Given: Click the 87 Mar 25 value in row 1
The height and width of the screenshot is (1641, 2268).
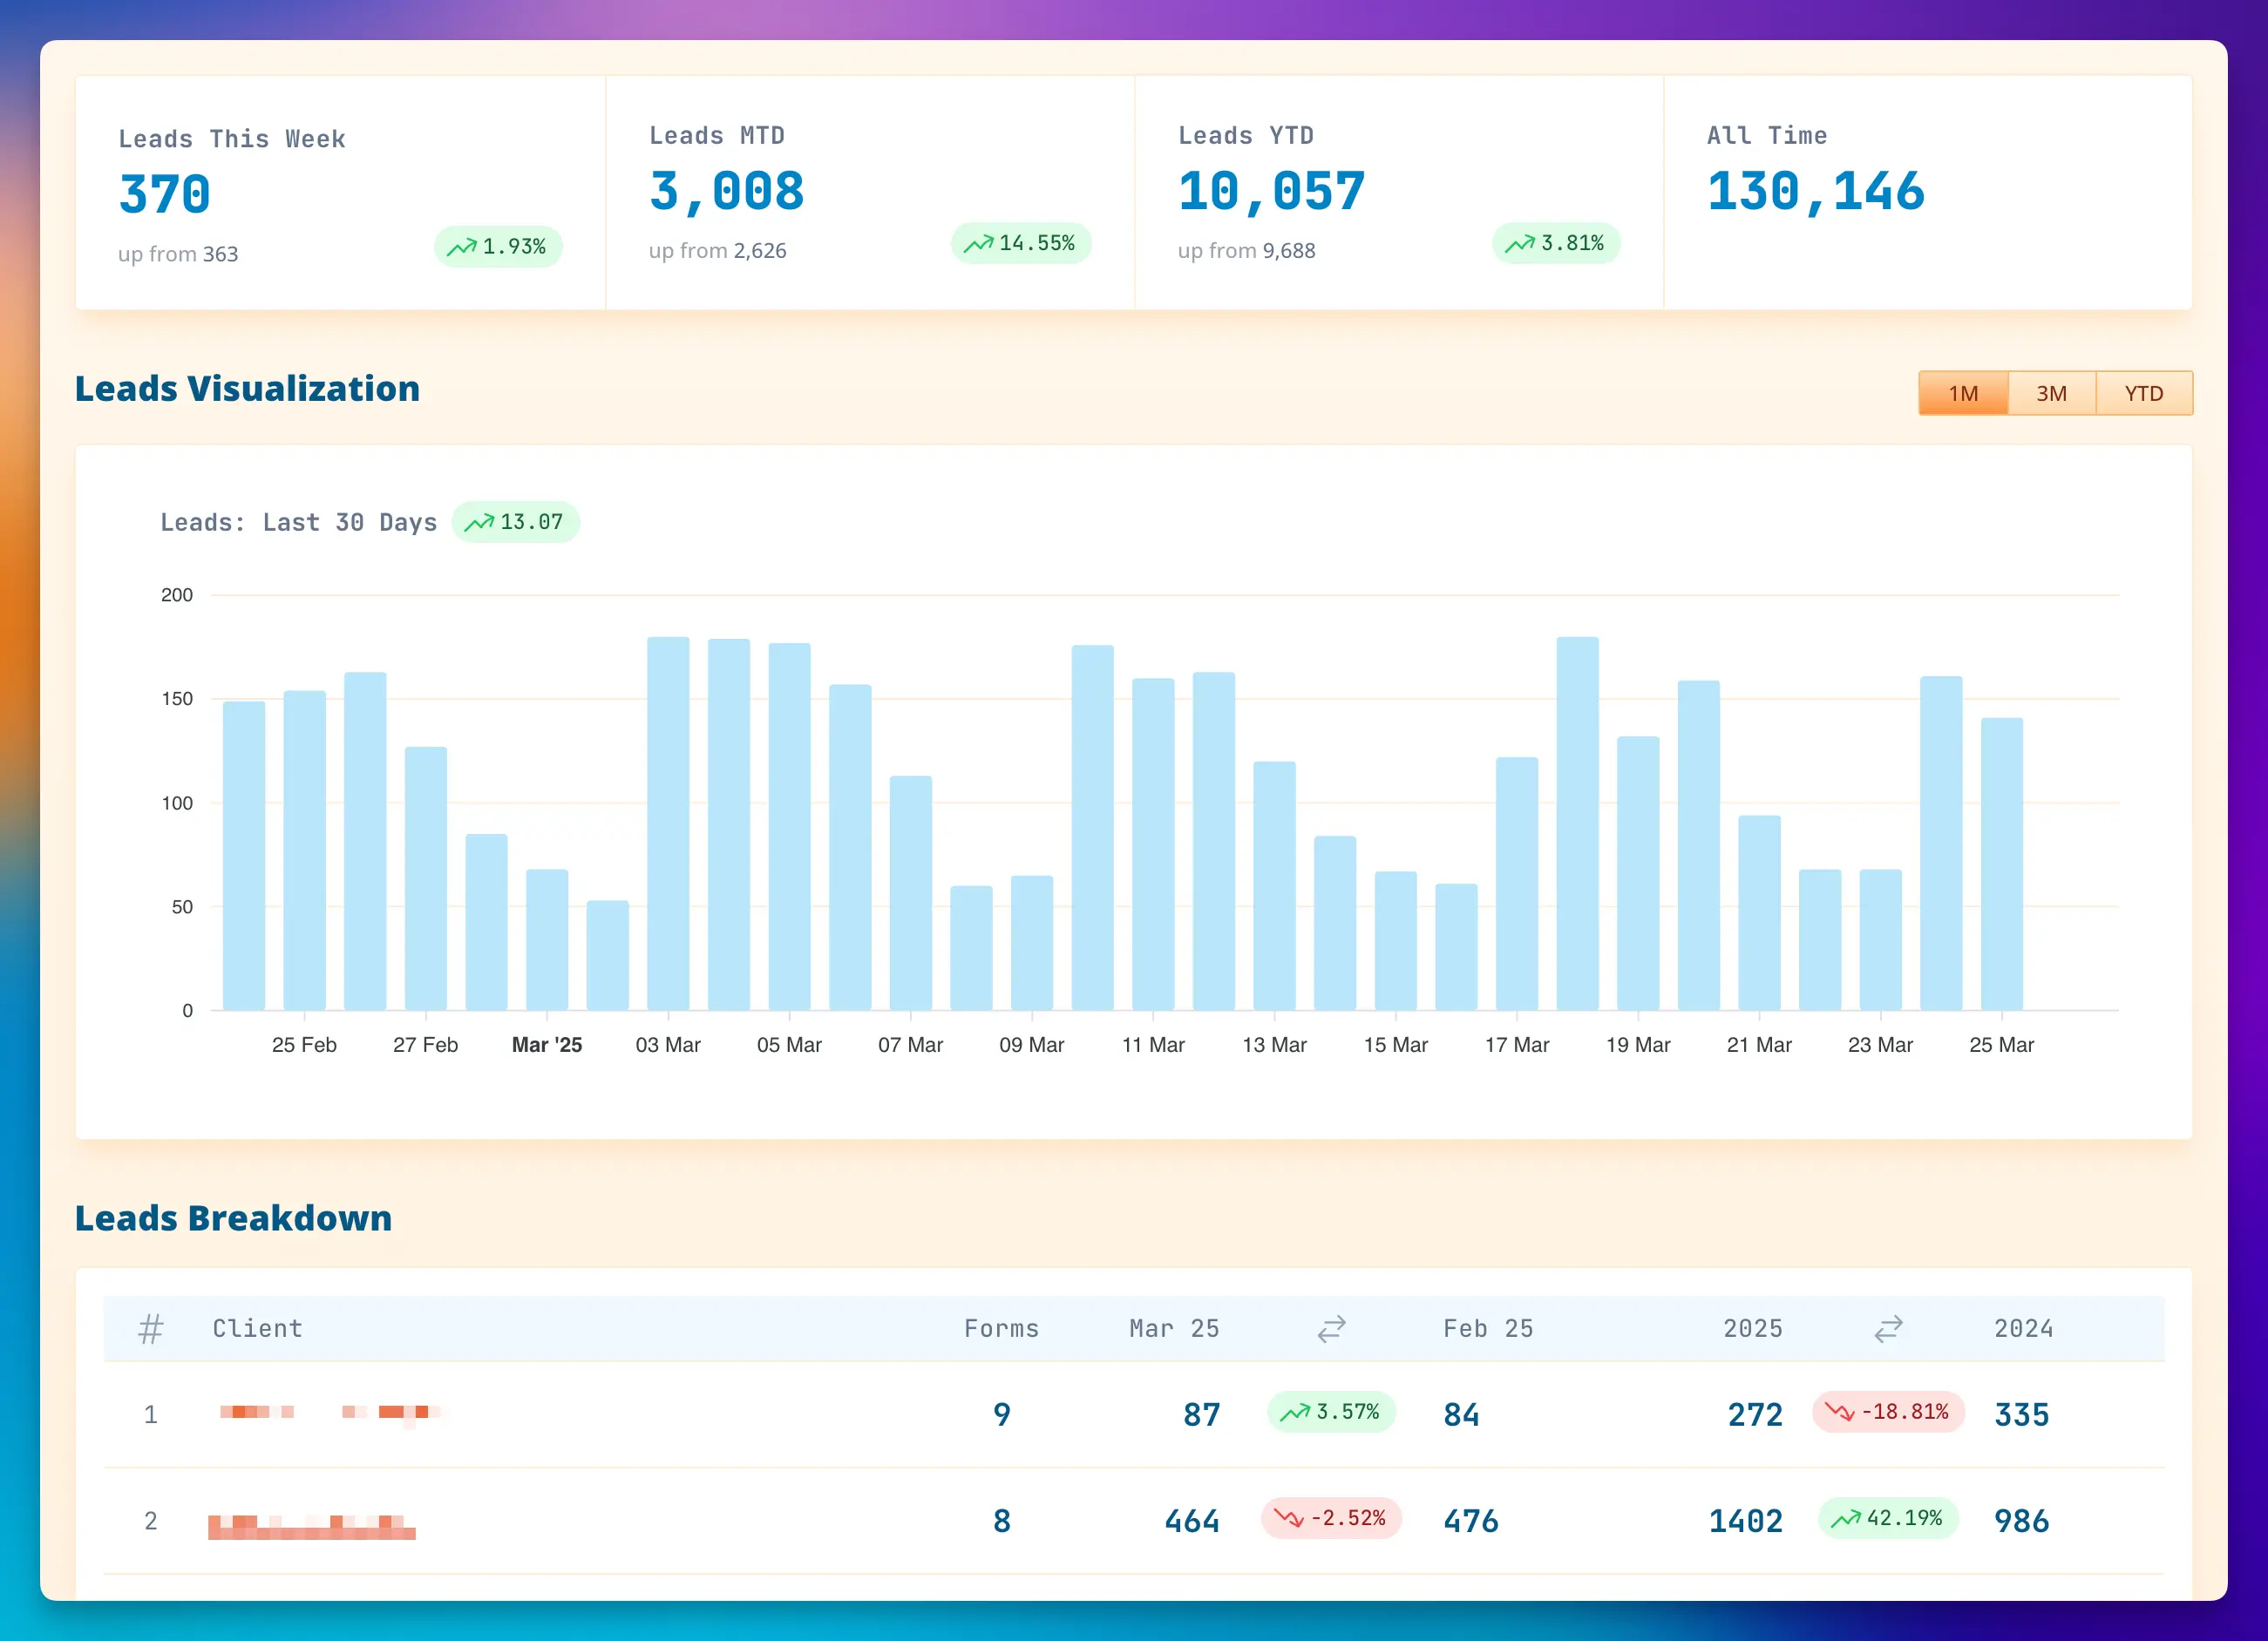Looking at the screenshot, I should pos(1201,1414).
